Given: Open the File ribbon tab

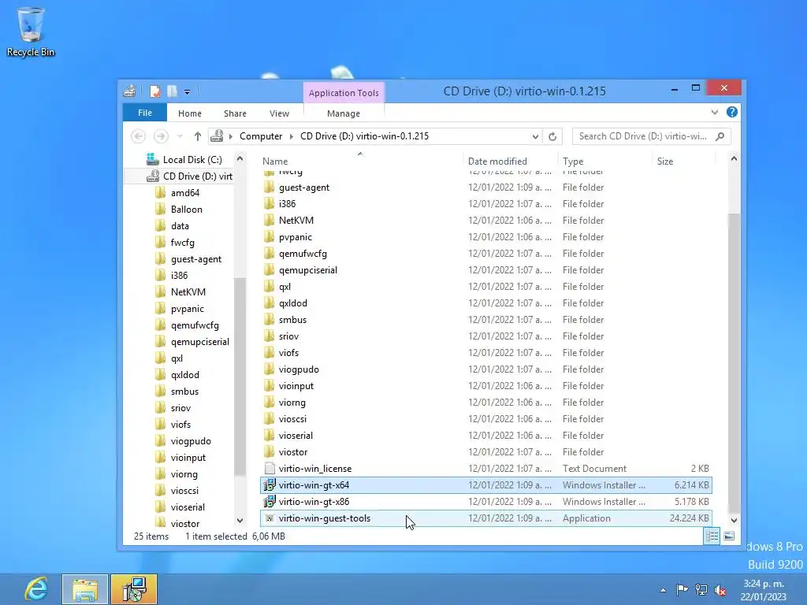Looking at the screenshot, I should [x=145, y=113].
